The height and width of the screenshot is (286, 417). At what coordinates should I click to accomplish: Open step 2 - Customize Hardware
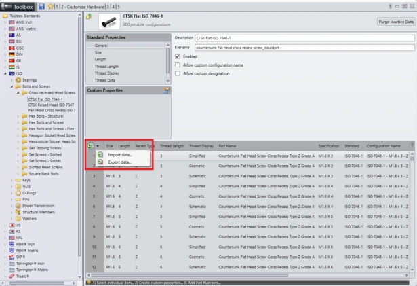[x=83, y=7]
